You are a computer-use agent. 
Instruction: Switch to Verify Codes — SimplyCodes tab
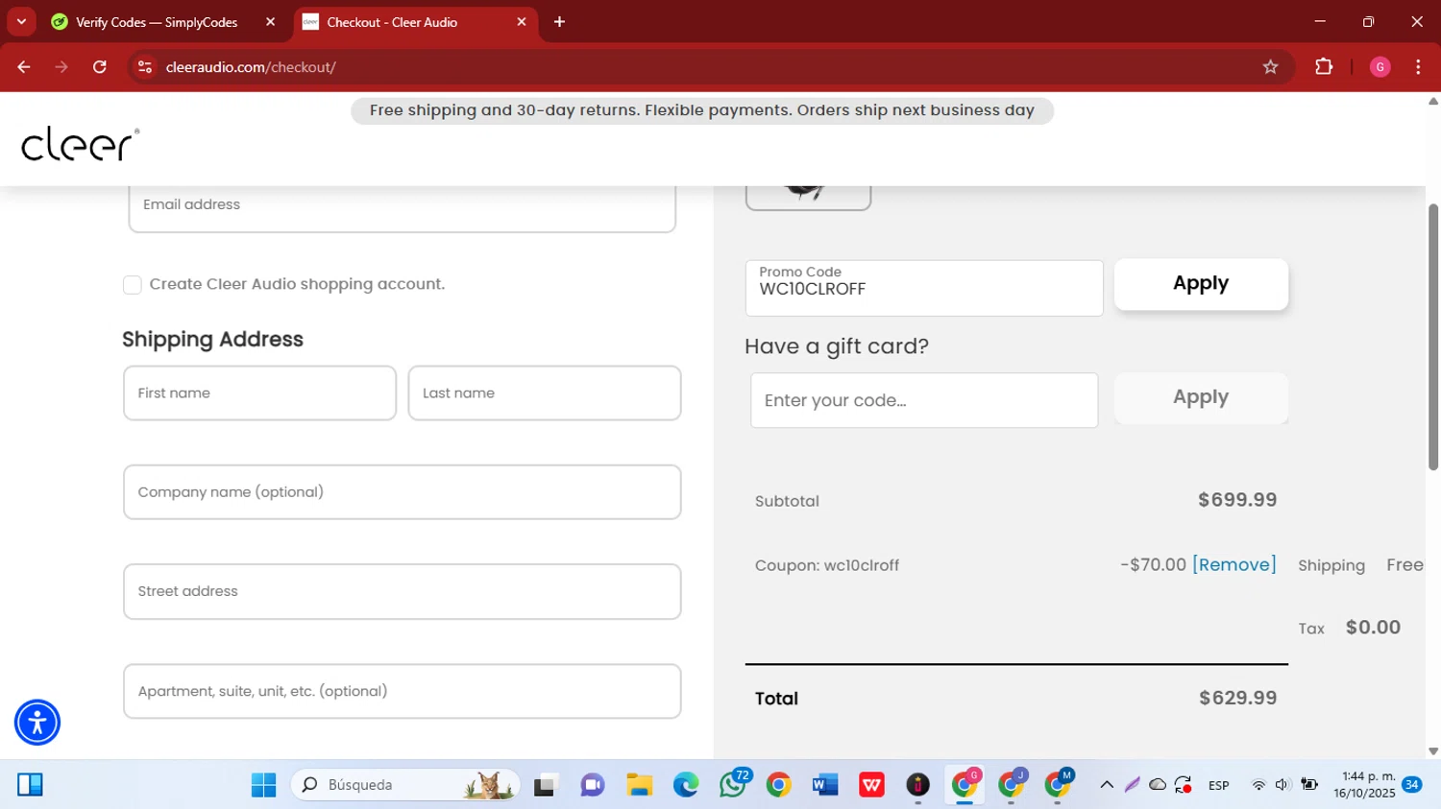156,22
